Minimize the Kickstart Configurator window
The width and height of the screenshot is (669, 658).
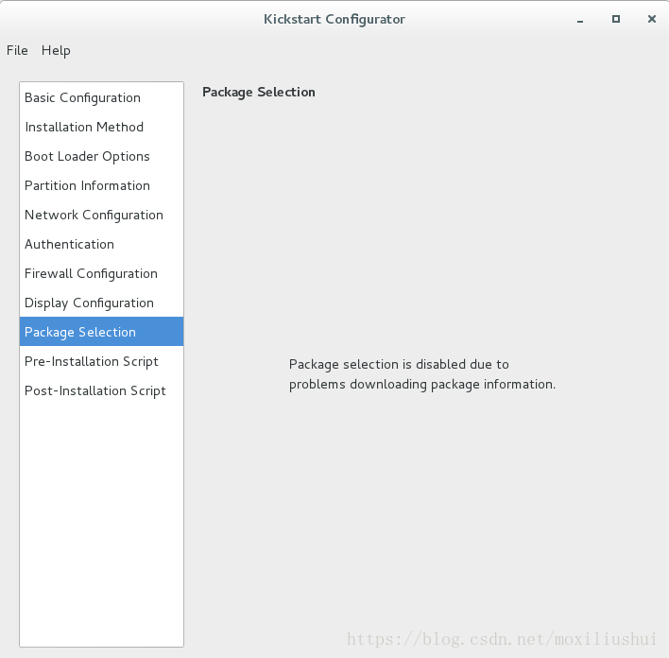580,19
